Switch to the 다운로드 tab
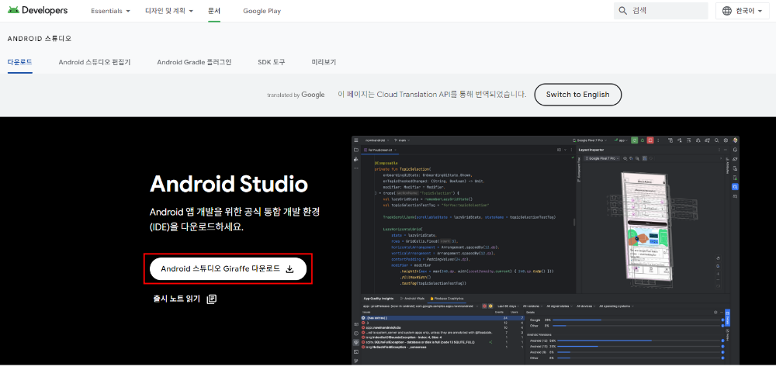 20,62
